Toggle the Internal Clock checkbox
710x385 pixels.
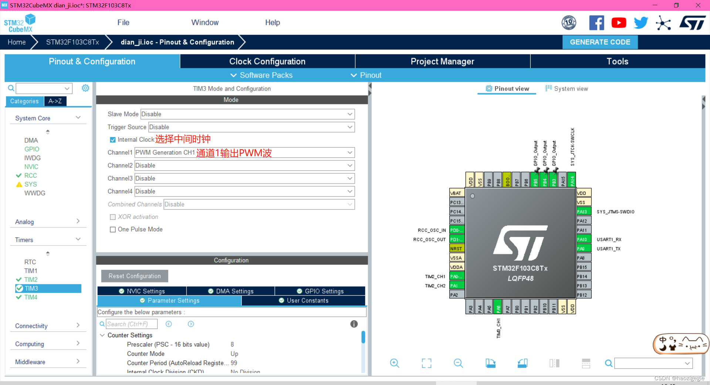[113, 140]
